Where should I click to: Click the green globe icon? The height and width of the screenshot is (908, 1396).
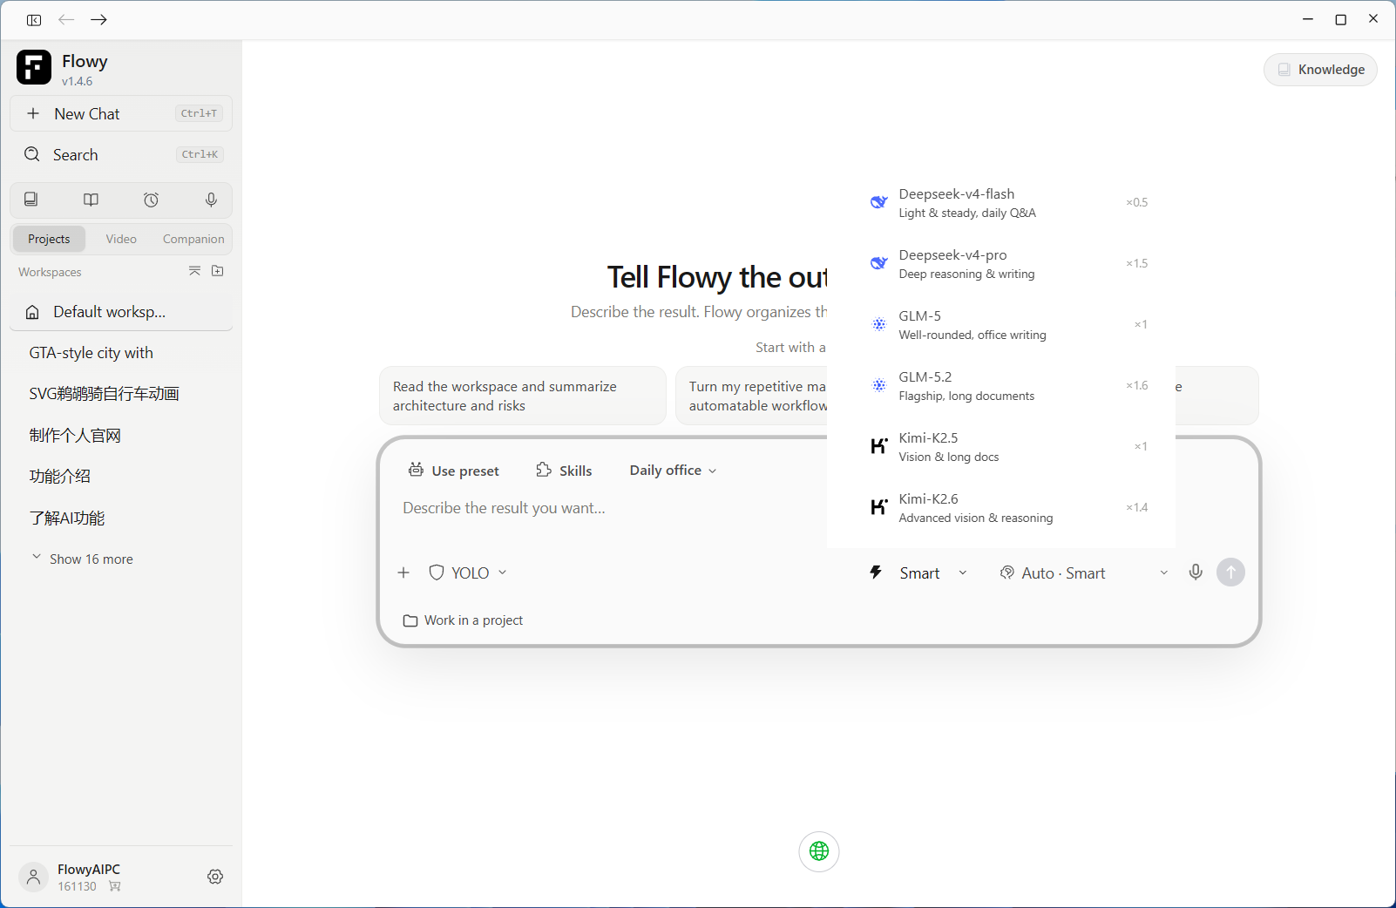819,851
